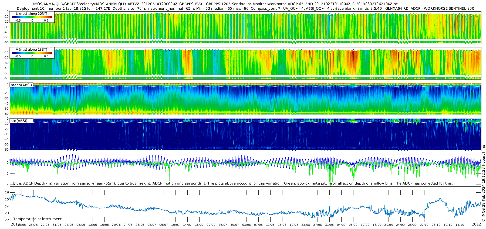486x229 pixels.
Task: Click the '08/09' date tick label
Action: 353,225
